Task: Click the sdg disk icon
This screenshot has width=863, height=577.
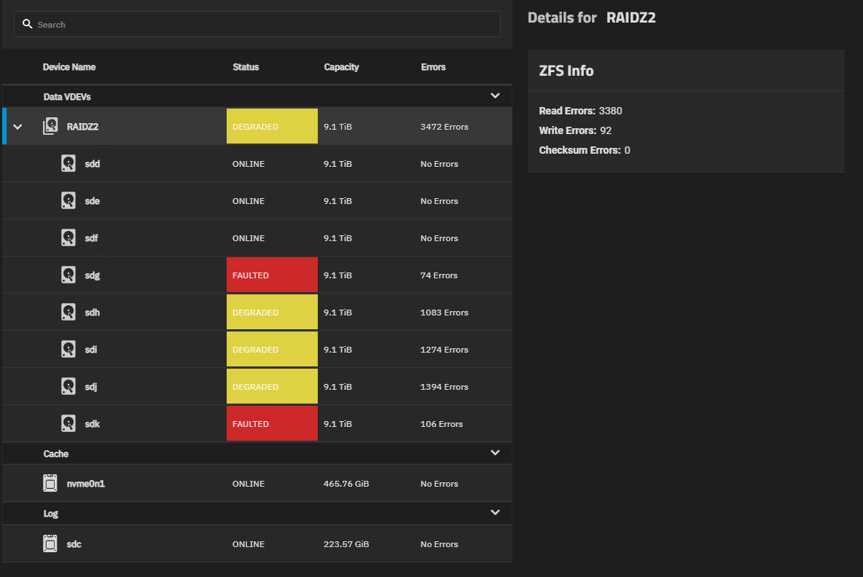Action: 69,275
